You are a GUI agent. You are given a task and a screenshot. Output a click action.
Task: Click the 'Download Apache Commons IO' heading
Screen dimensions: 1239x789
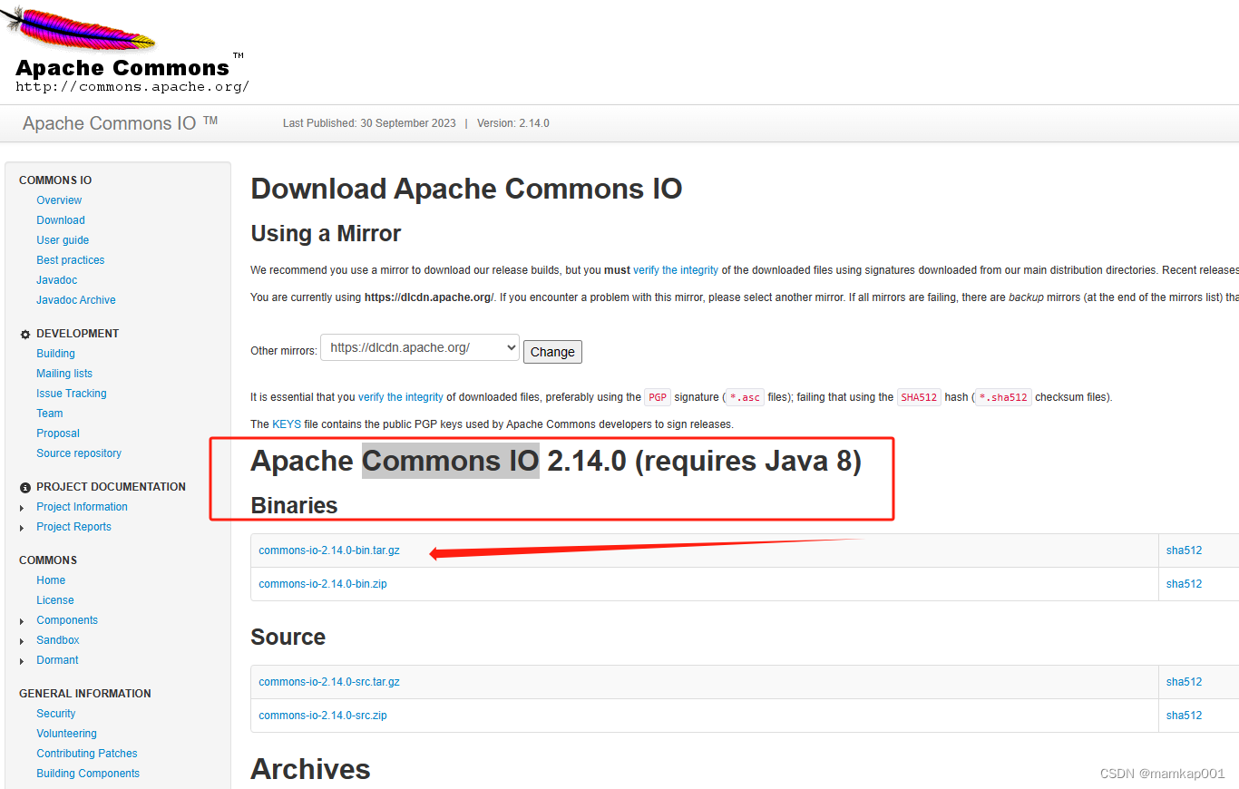coord(466,189)
